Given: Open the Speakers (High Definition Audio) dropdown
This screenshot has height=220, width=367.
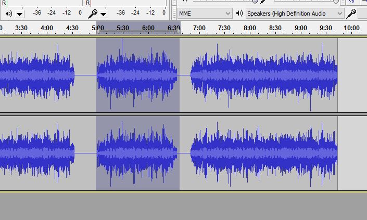Looking at the screenshot, I should pyautogui.click(x=340, y=13).
